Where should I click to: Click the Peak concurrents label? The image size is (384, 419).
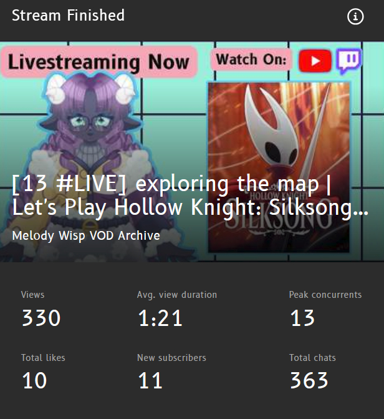325,295
